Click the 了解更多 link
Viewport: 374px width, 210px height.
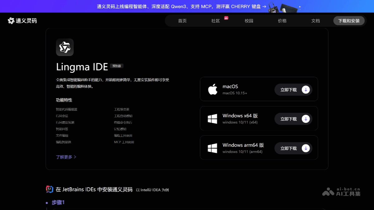[x=64, y=157]
